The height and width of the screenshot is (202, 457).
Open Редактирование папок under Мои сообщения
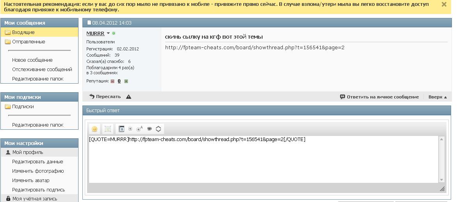37,79
